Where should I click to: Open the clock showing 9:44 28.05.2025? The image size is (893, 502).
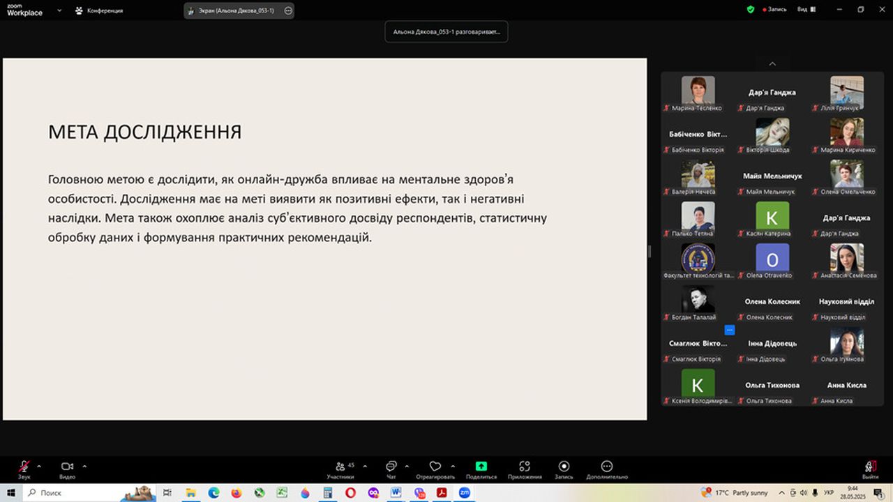[x=853, y=492]
